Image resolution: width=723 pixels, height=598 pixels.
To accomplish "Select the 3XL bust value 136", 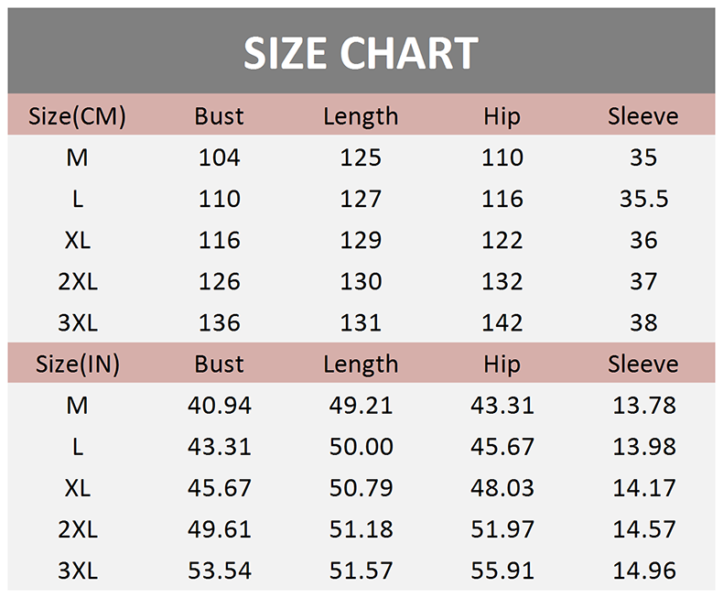I will tap(219, 322).
